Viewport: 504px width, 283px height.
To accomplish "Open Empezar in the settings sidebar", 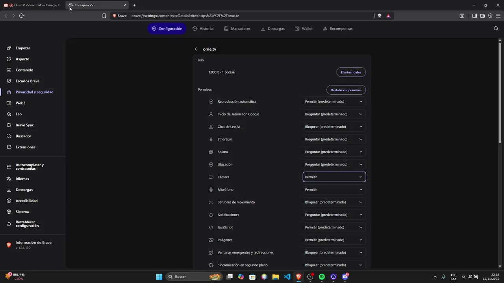I will click(x=23, y=48).
